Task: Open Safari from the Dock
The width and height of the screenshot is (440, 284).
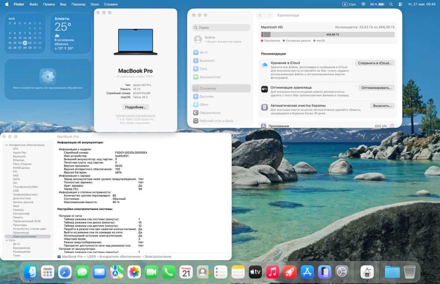Action: tap(65, 272)
